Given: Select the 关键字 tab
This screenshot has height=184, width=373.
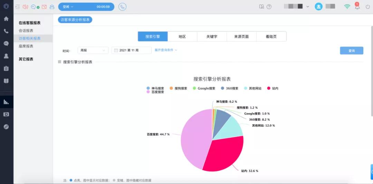Looking at the screenshot, I should pyautogui.click(x=212, y=37).
